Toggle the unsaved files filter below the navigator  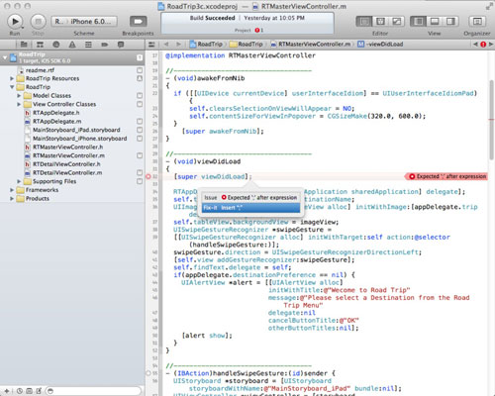click(x=39, y=391)
